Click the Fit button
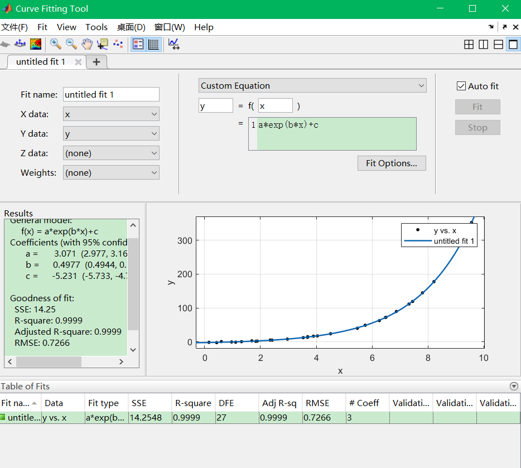This screenshot has height=468, width=521. click(477, 107)
